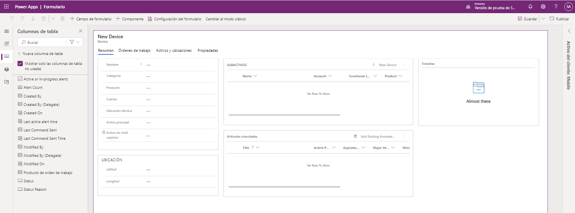Close the Columnas de tabla panel

click(x=80, y=31)
